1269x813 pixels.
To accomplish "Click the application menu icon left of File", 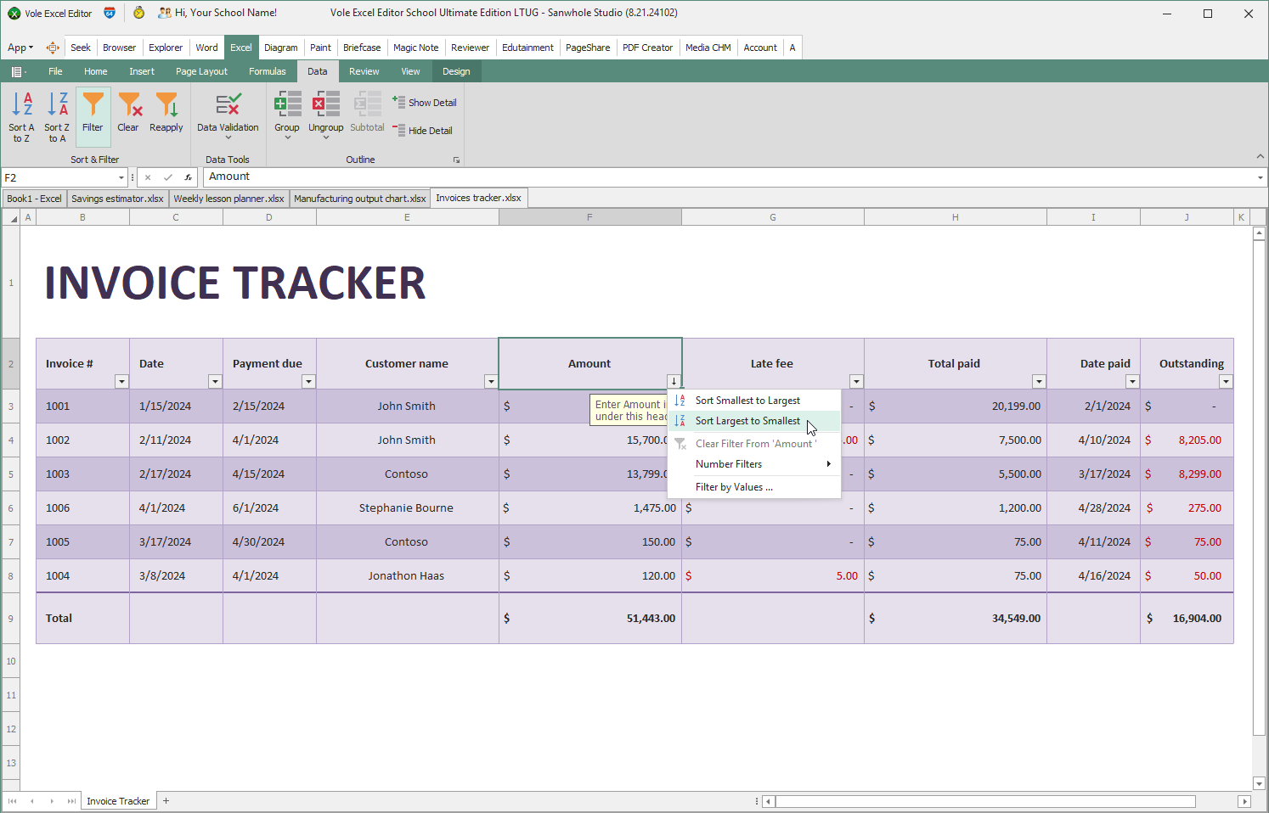I will coord(17,72).
